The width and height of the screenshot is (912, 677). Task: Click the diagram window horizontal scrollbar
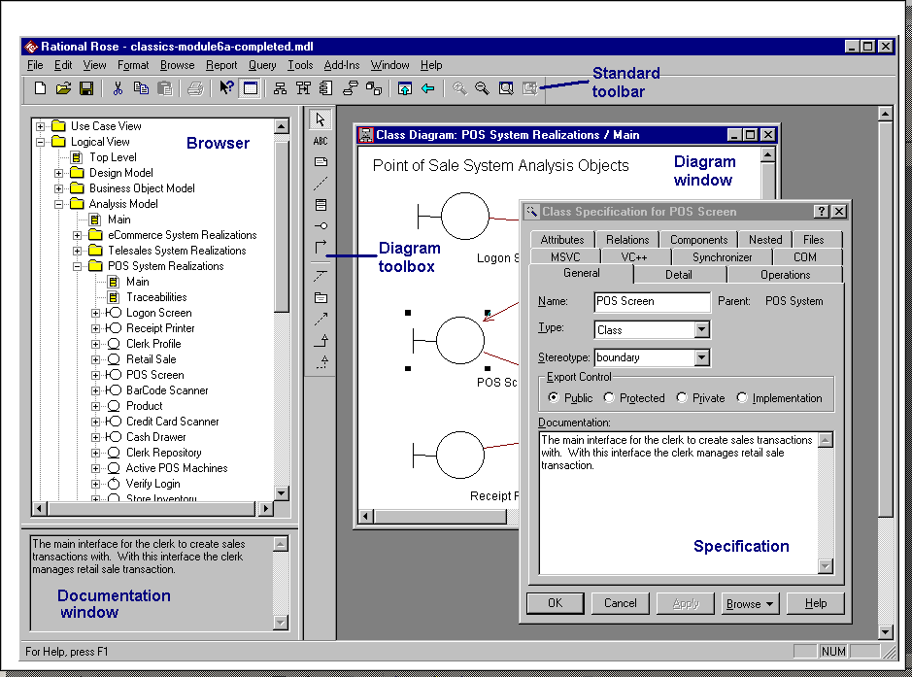click(440, 516)
